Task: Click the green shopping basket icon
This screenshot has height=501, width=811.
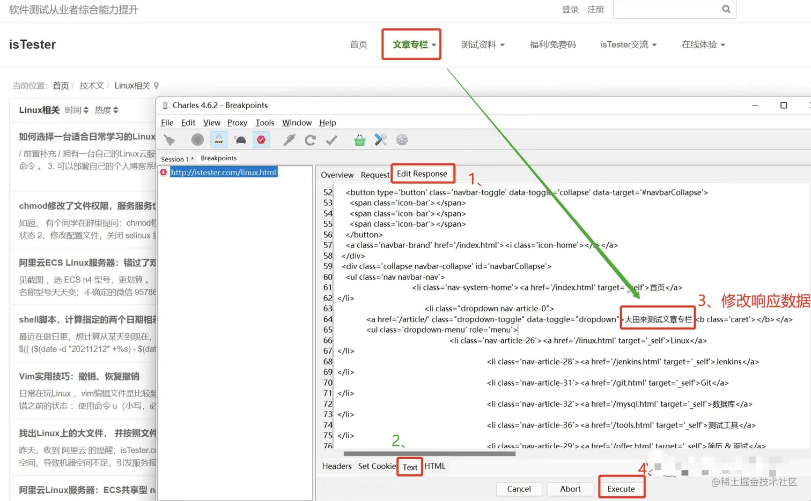Action: coord(359,140)
